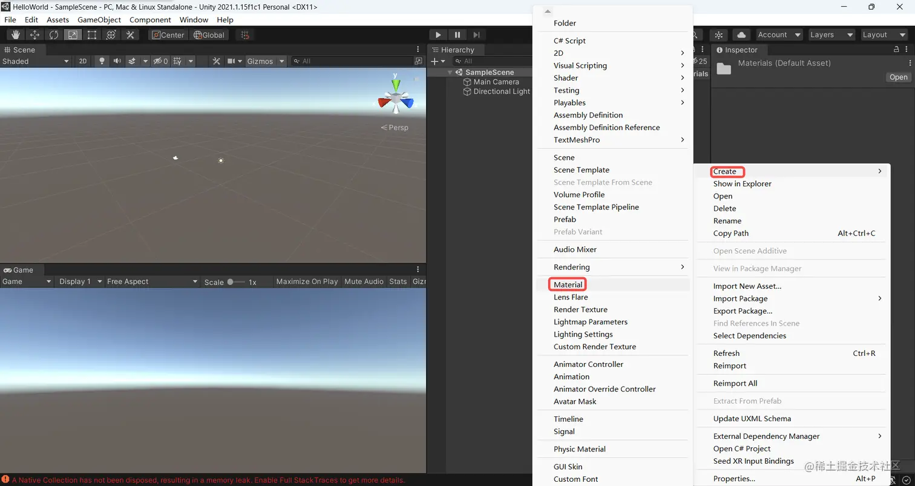Toggle Center pivot mode

coord(168,35)
